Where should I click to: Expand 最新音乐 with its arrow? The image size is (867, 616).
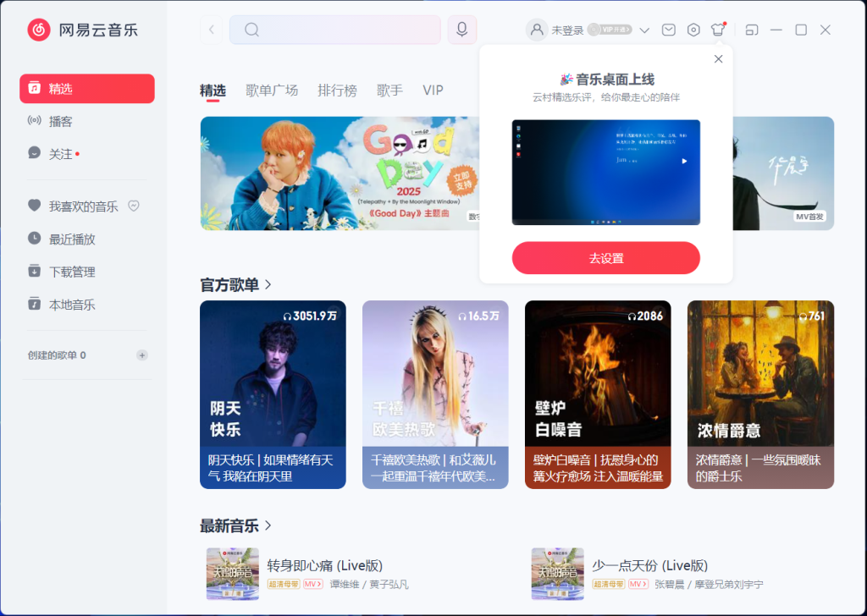pyautogui.click(x=268, y=525)
